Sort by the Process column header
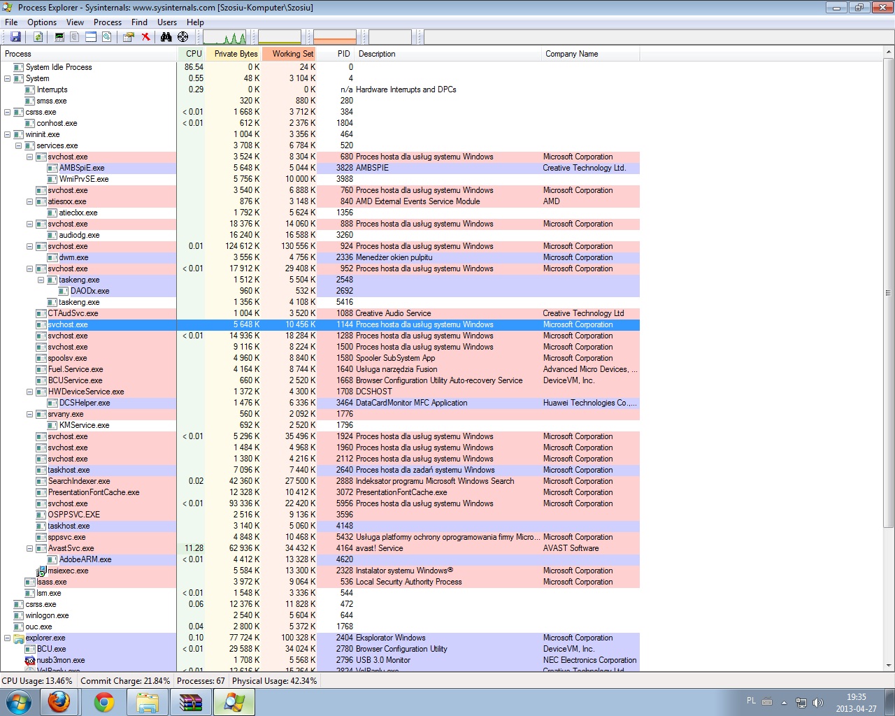Viewport: 895px width, 716px height. tap(88, 54)
